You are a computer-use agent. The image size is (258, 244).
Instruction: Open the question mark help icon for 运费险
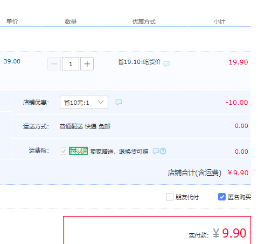[163, 151]
